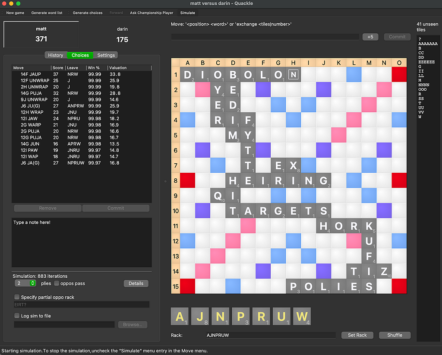Screen dimensions: 442x355
Task: Click the Commit button beside move field
Action: [x=397, y=37]
